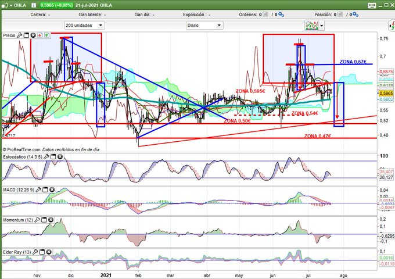Viewport: 395px width, 279px height.
Task: Click the Gan latente field
Action: click(92, 15)
